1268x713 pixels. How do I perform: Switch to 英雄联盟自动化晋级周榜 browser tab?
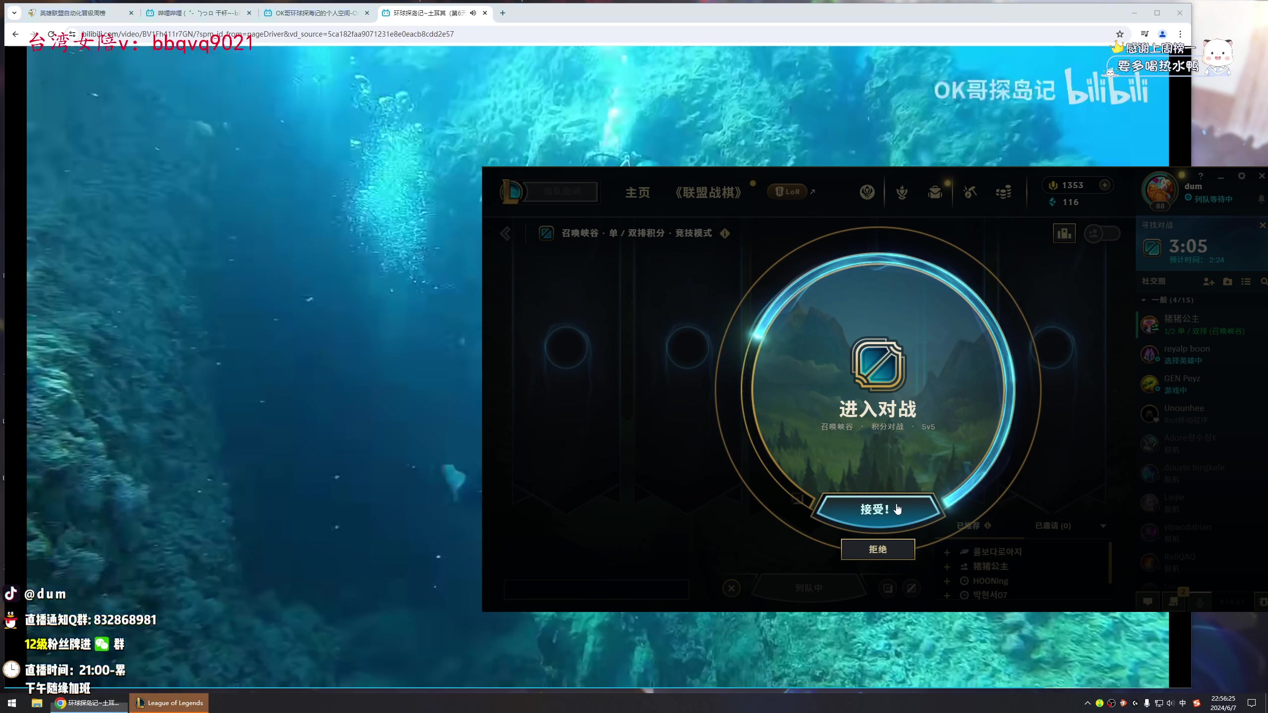80,13
